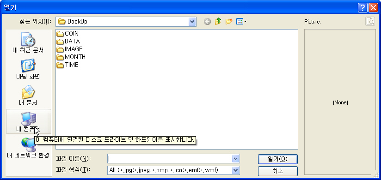Open My Network Places (내 네트워크 환경)
The image size is (381, 180).
pyautogui.click(x=28, y=148)
